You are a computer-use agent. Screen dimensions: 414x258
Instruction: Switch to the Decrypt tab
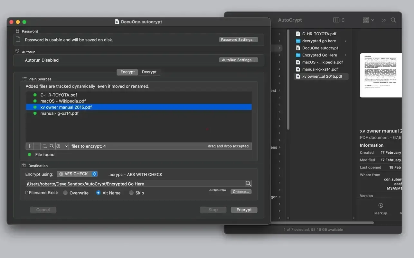point(149,72)
